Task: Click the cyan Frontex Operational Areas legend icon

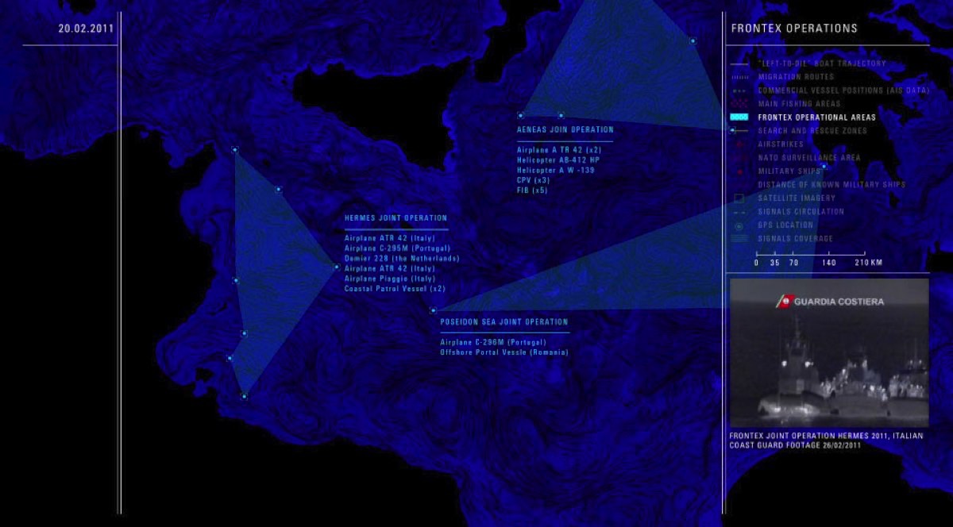Action: 739,117
